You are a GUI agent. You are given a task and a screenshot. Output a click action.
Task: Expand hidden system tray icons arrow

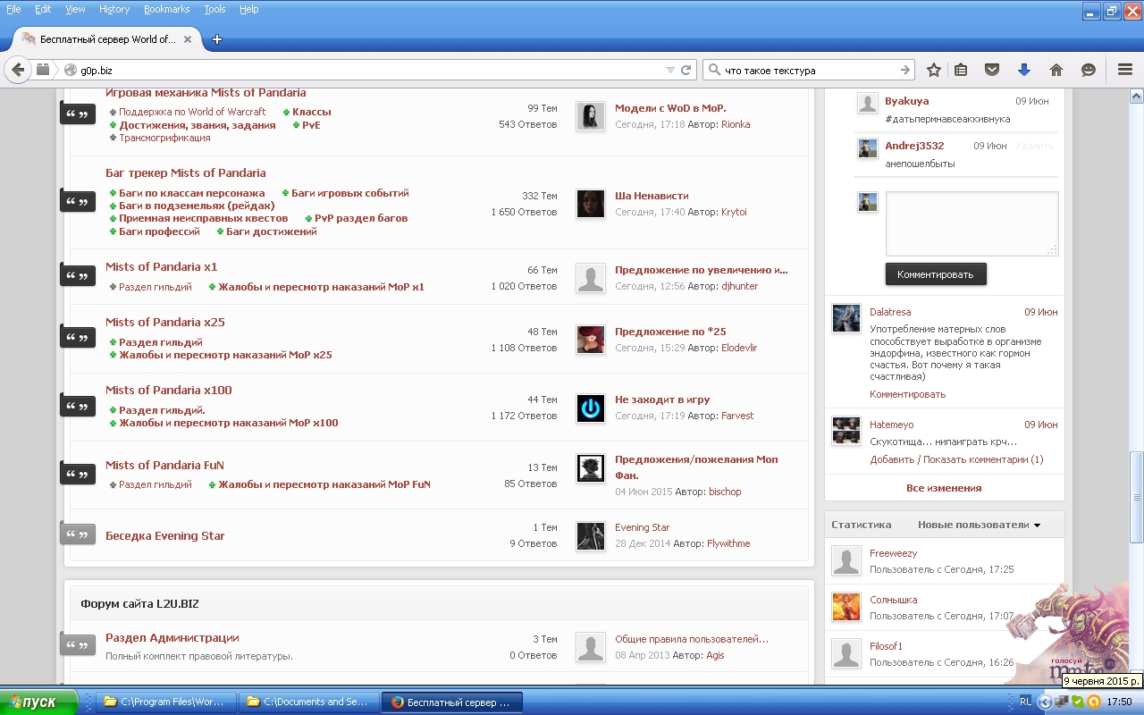pyautogui.click(x=1045, y=702)
